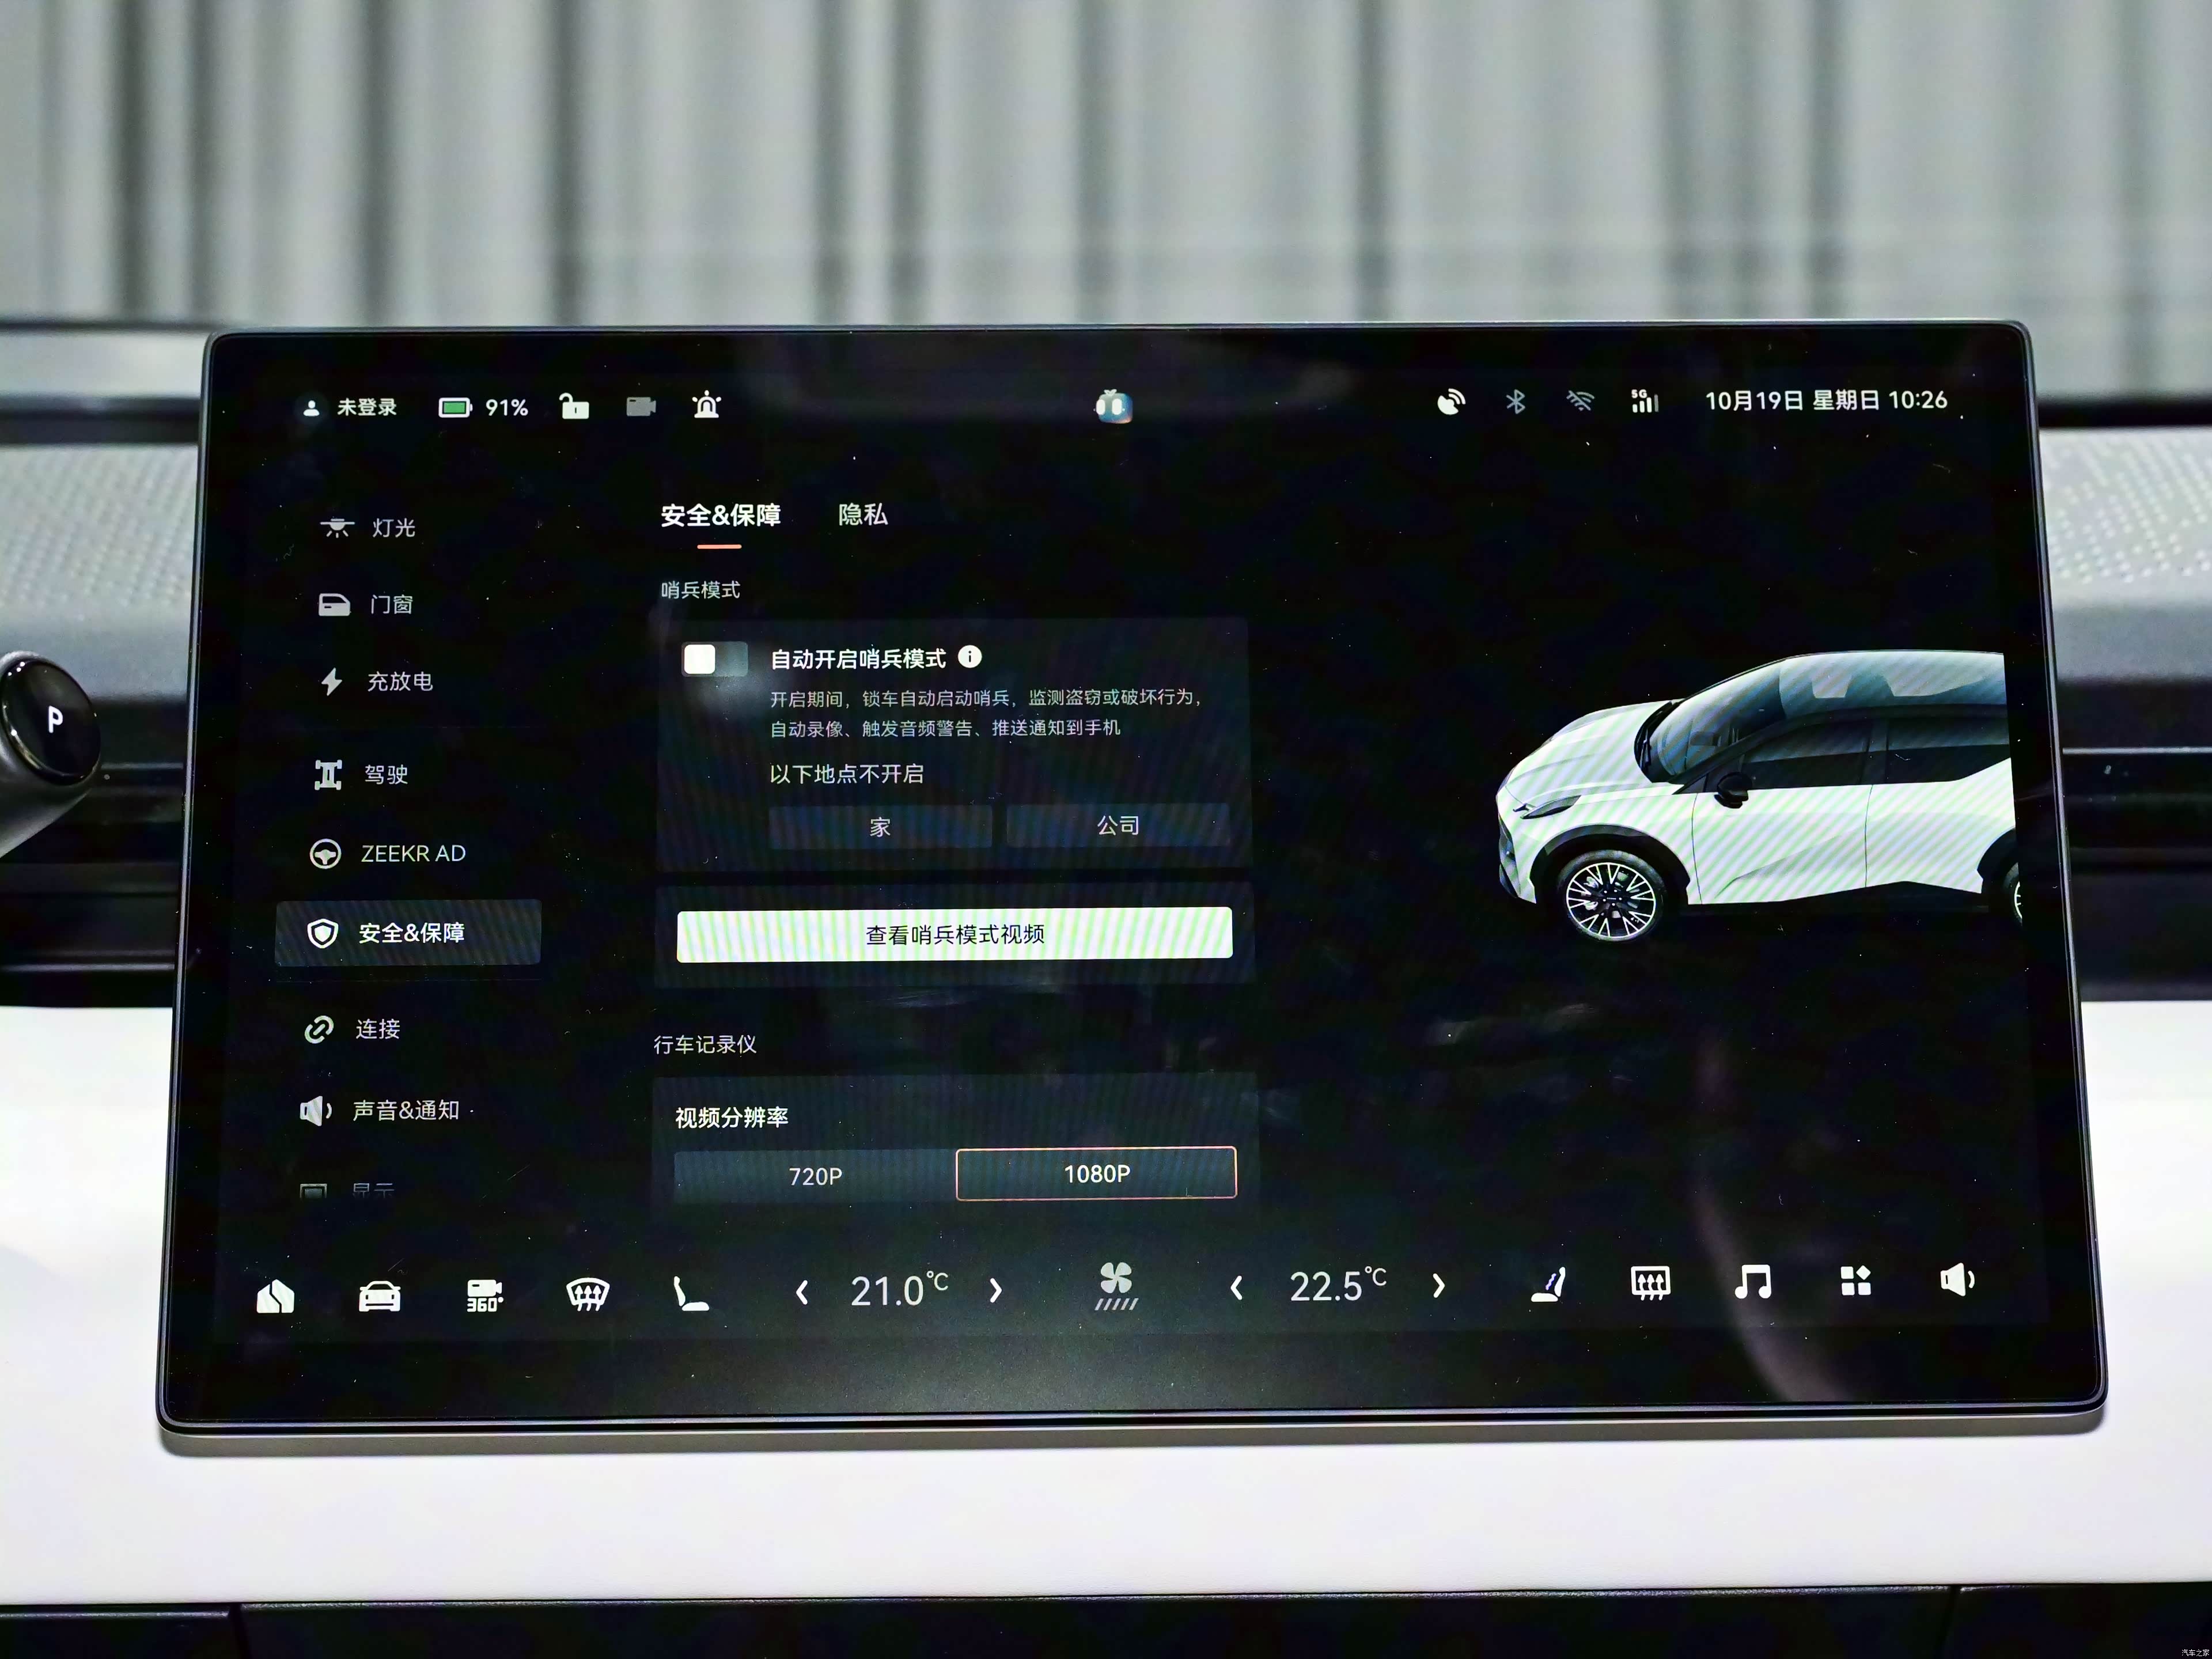Increase left temperature with right chevron
This screenshot has width=2212, height=1659.
coord(995,1291)
